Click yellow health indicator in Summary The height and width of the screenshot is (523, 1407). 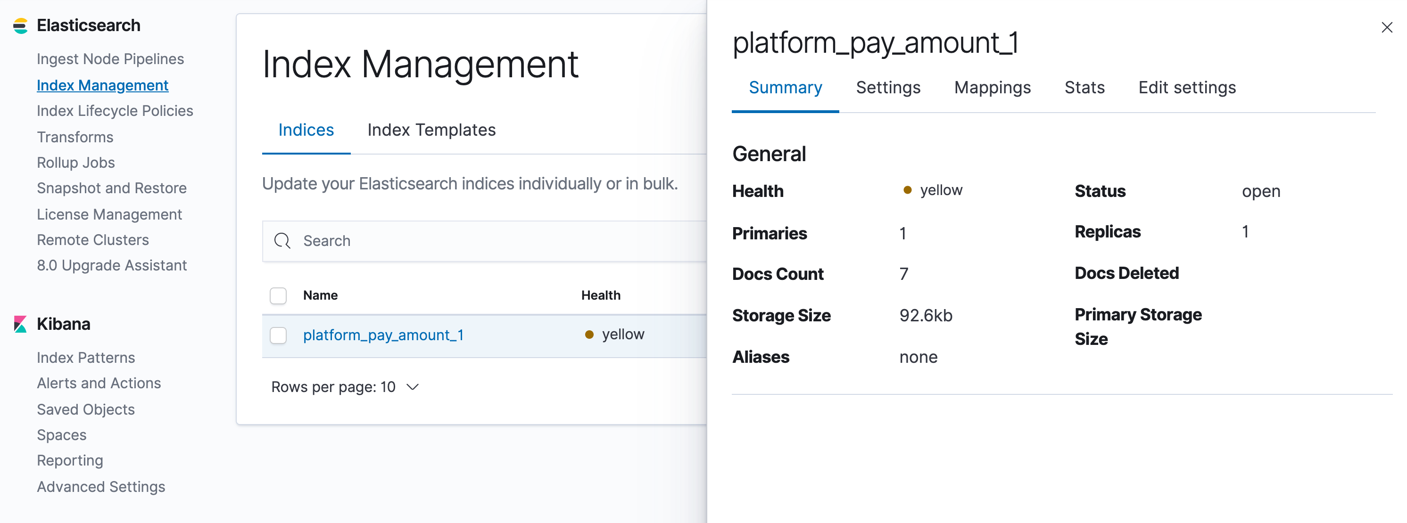(907, 190)
